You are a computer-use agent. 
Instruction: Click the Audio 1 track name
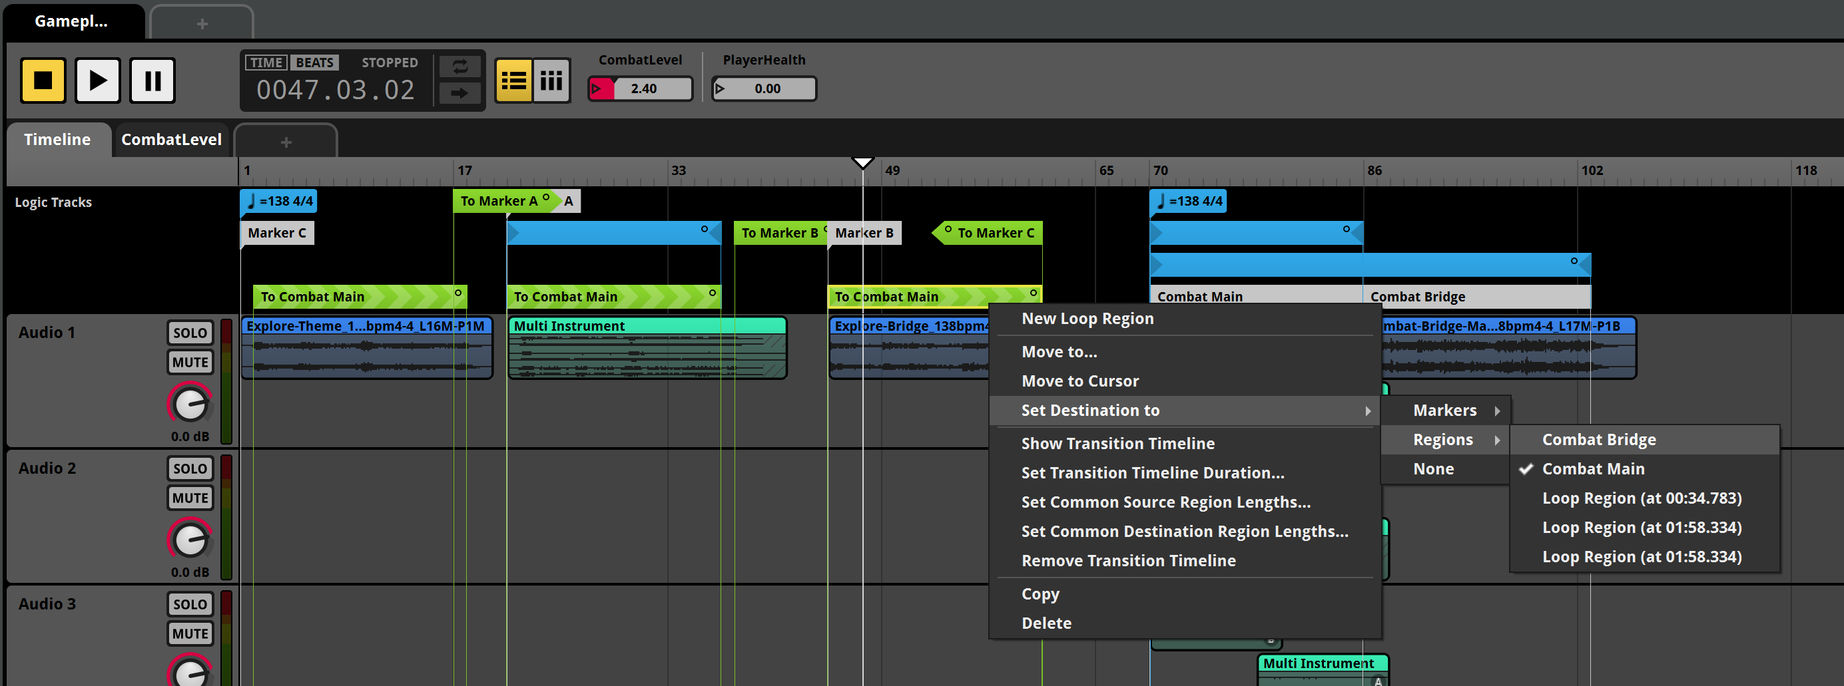tap(47, 333)
